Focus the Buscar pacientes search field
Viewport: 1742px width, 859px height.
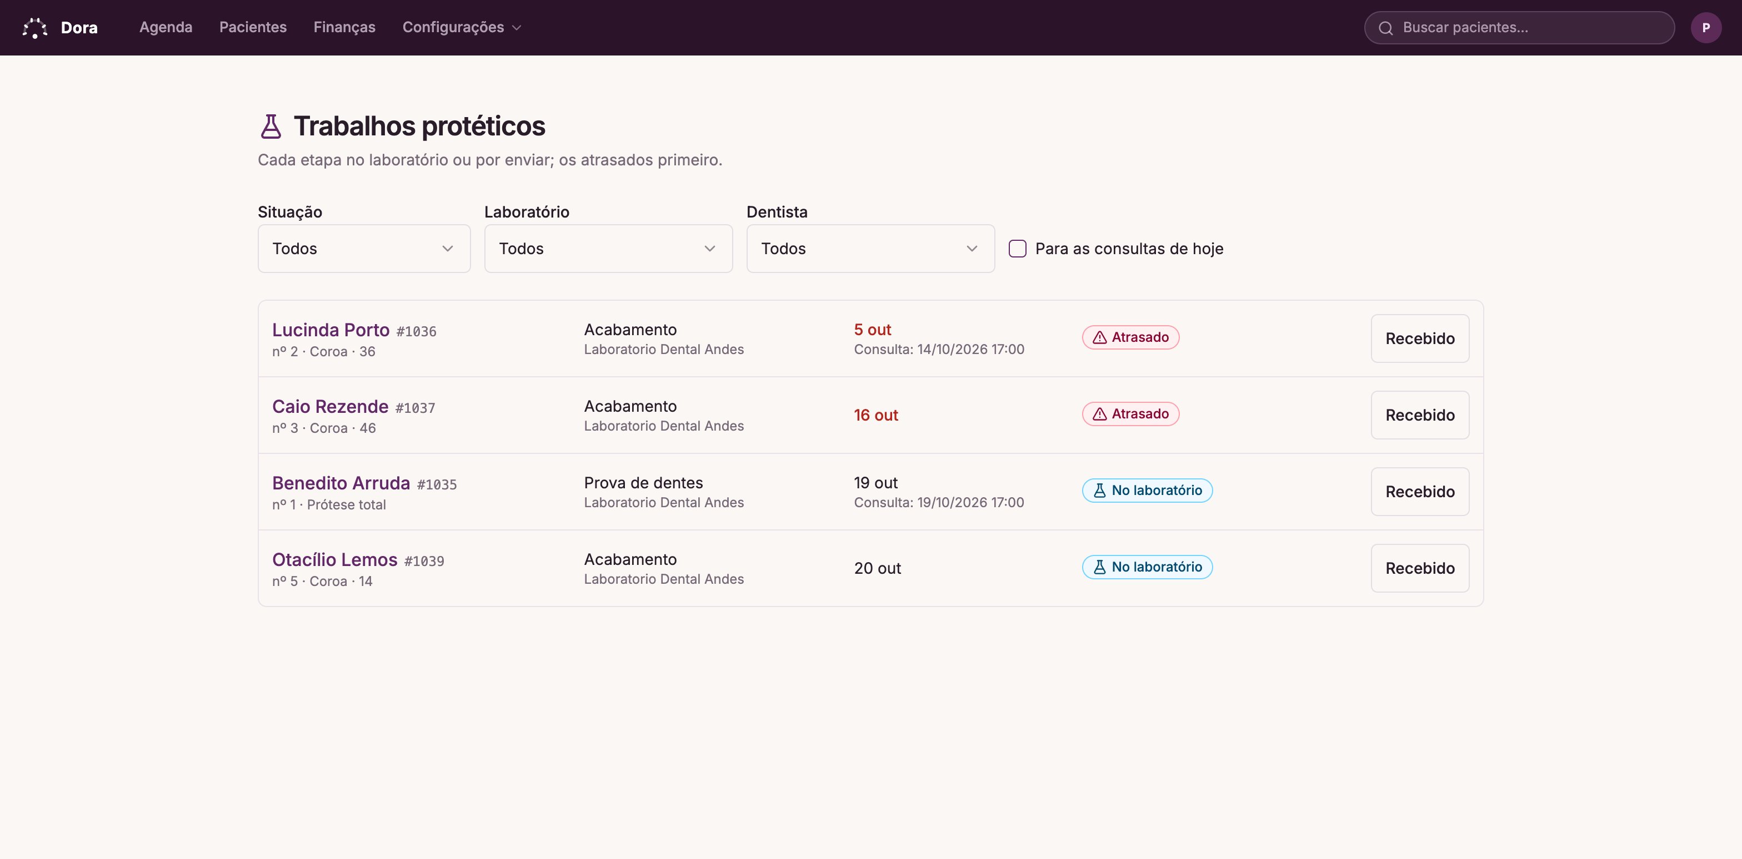pos(1519,28)
